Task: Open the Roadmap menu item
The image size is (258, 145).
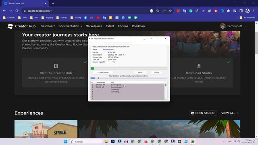Action: [138, 26]
